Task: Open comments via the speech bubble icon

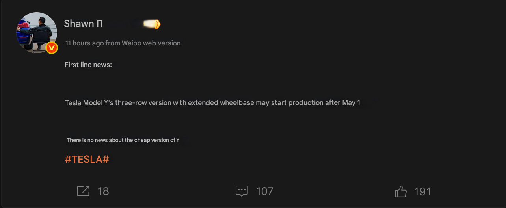Action: click(242, 191)
